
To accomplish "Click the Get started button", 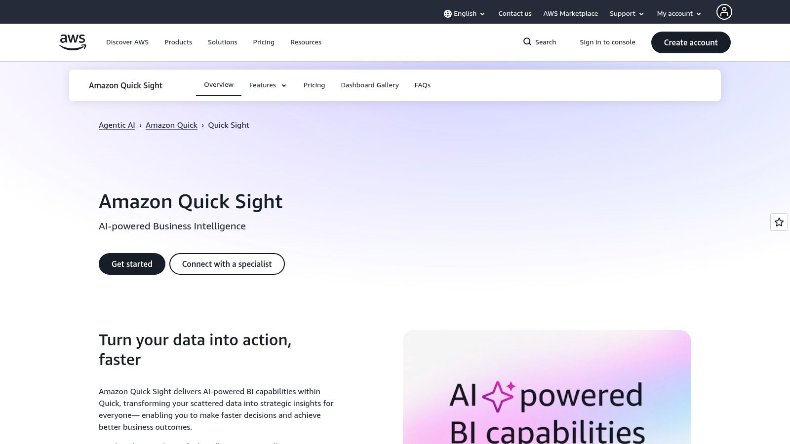I will [x=131, y=264].
